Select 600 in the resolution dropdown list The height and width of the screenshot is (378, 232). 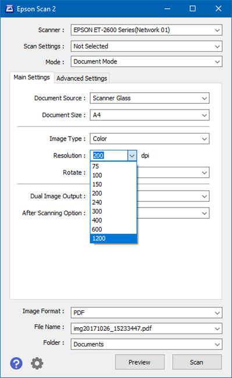click(113, 229)
